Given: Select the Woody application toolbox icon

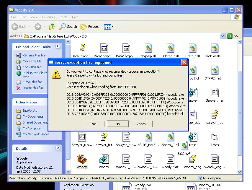Looking at the screenshot, I should [x=82, y=159].
